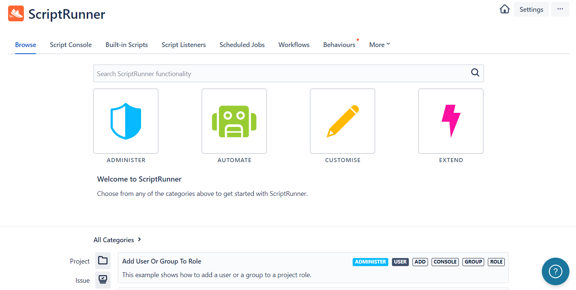Choose the Extend lightning bolt icon
The height and width of the screenshot is (290, 576).
451,121
